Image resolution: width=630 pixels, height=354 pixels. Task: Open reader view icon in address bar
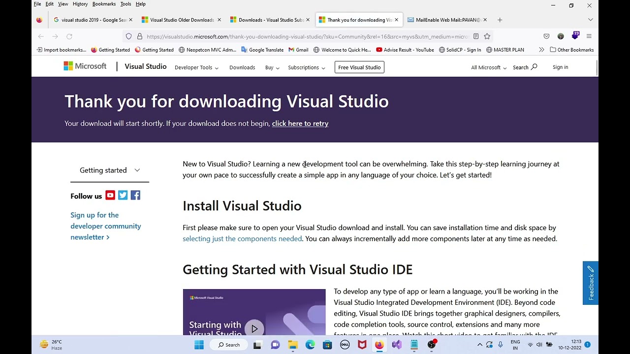click(476, 36)
